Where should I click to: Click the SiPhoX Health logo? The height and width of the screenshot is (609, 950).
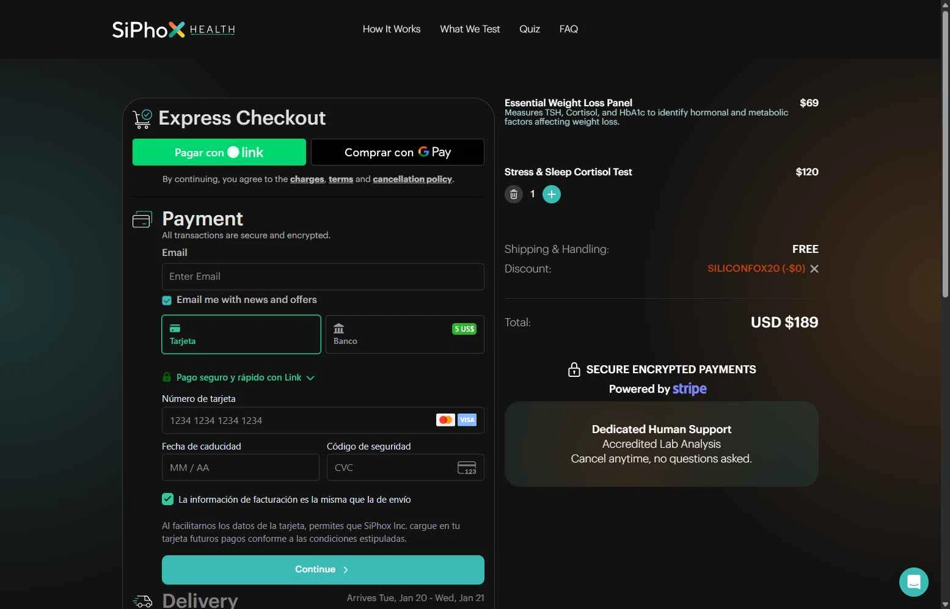[x=174, y=29]
